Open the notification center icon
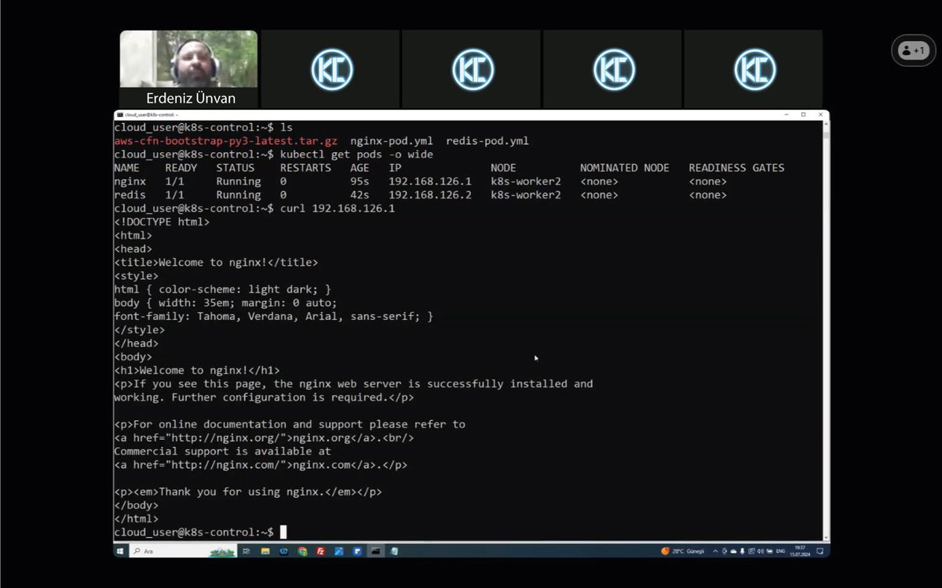The height and width of the screenshot is (588, 942). coord(820,551)
